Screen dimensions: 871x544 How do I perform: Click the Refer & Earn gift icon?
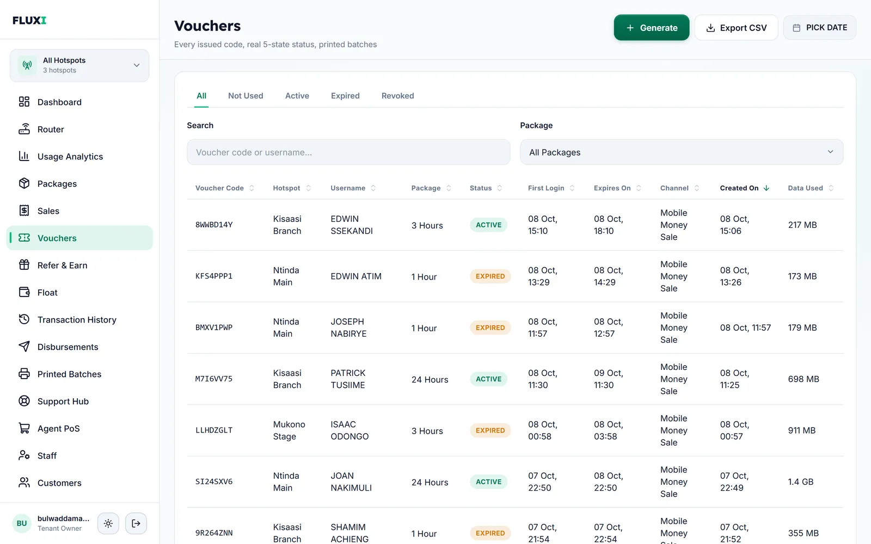coord(24,265)
